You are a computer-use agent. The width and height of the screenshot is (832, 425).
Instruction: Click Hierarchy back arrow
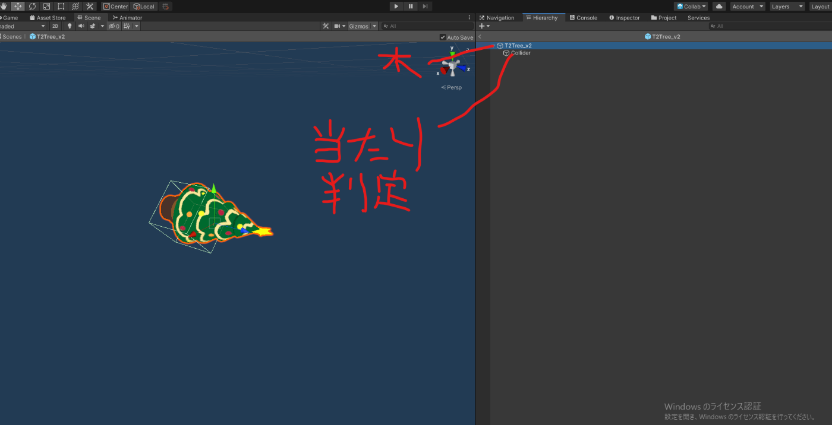[x=480, y=37]
